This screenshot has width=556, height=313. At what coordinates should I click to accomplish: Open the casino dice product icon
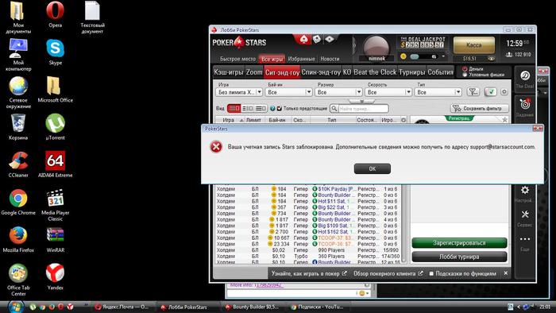tap(317, 39)
